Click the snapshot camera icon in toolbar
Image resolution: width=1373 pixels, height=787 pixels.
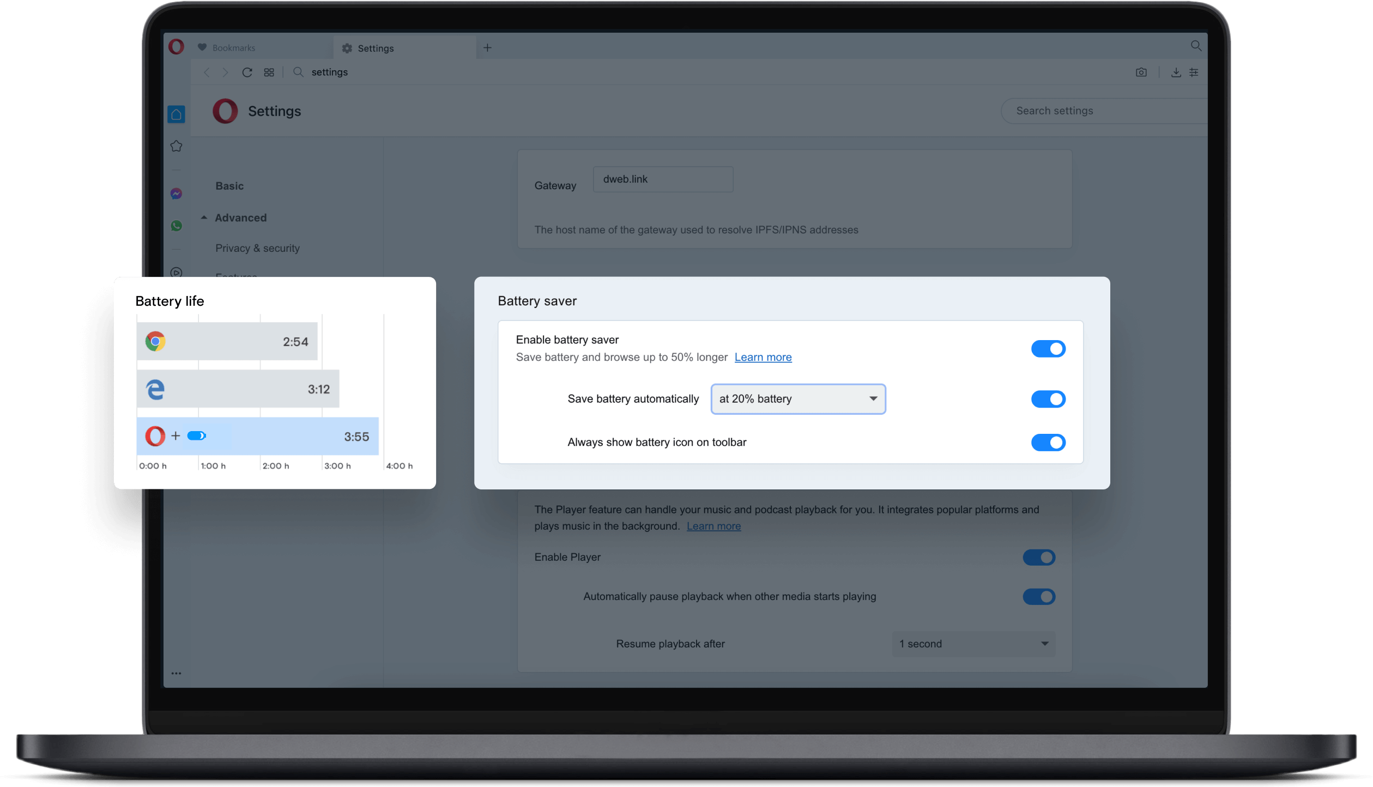pyautogui.click(x=1141, y=72)
